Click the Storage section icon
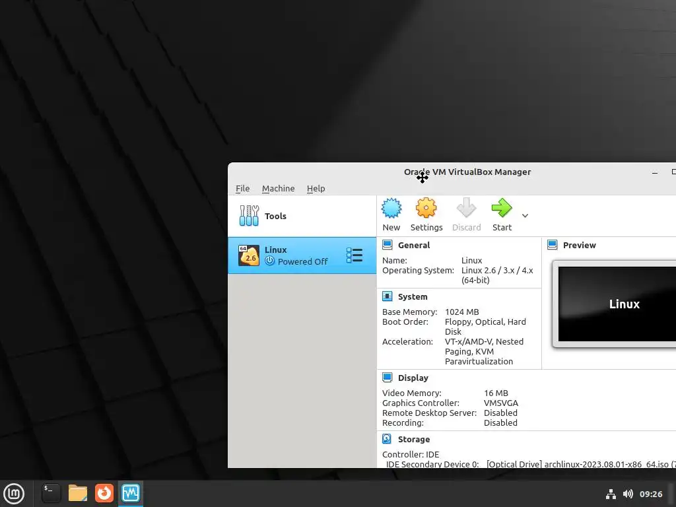This screenshot has width=676, height=507. click(387, 439)
